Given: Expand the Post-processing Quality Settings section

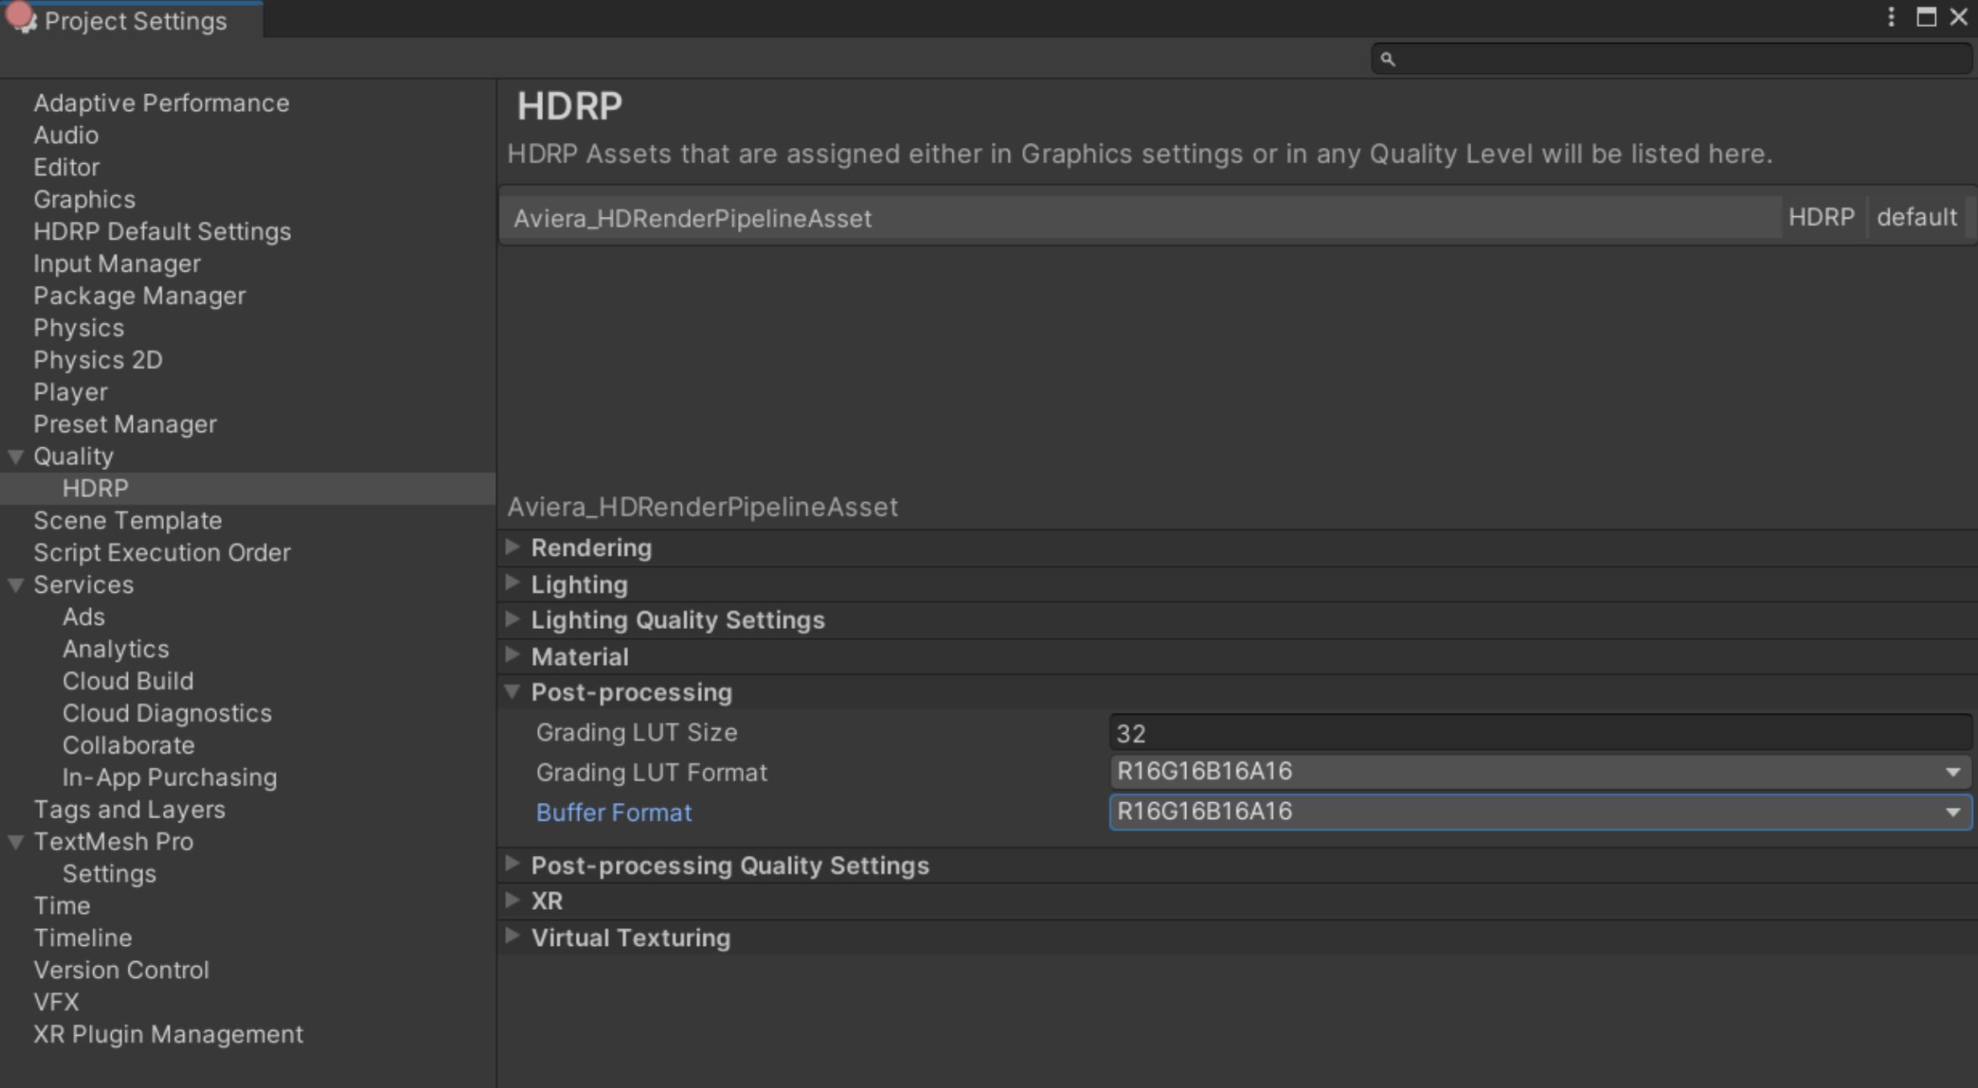Looking at the screenshot, I should 513,865.
